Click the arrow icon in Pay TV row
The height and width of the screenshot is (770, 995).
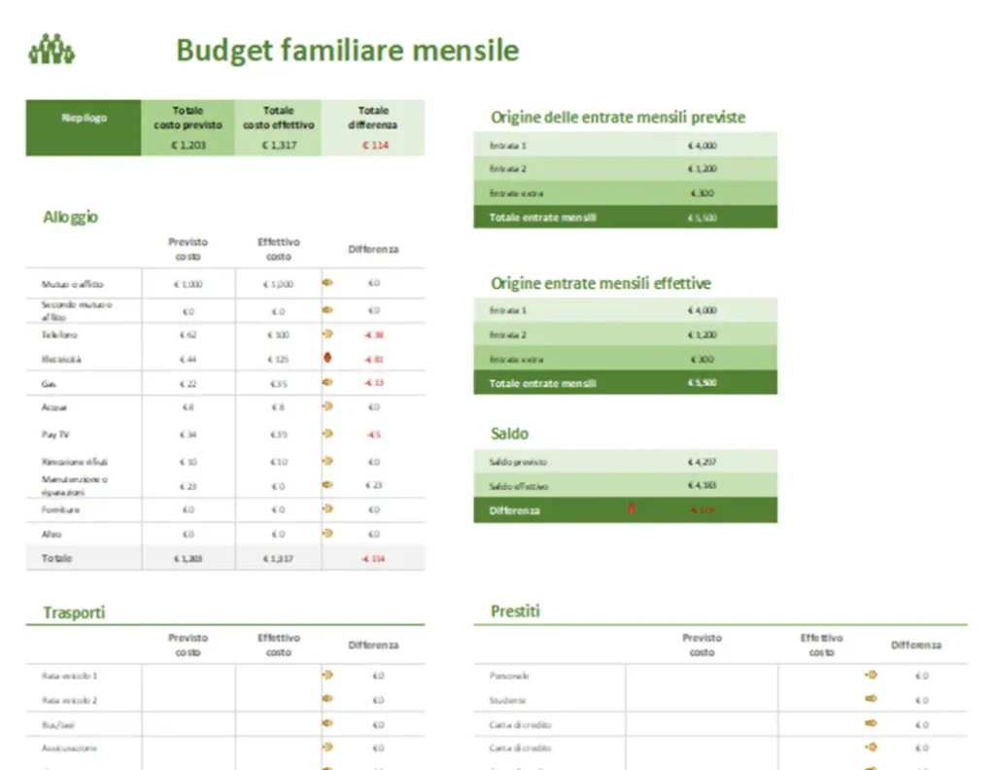[x=327, y=434]
